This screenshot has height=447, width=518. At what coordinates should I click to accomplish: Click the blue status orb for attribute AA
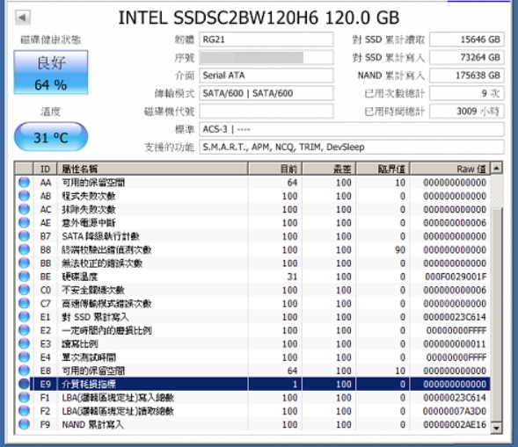click(24, 183)
